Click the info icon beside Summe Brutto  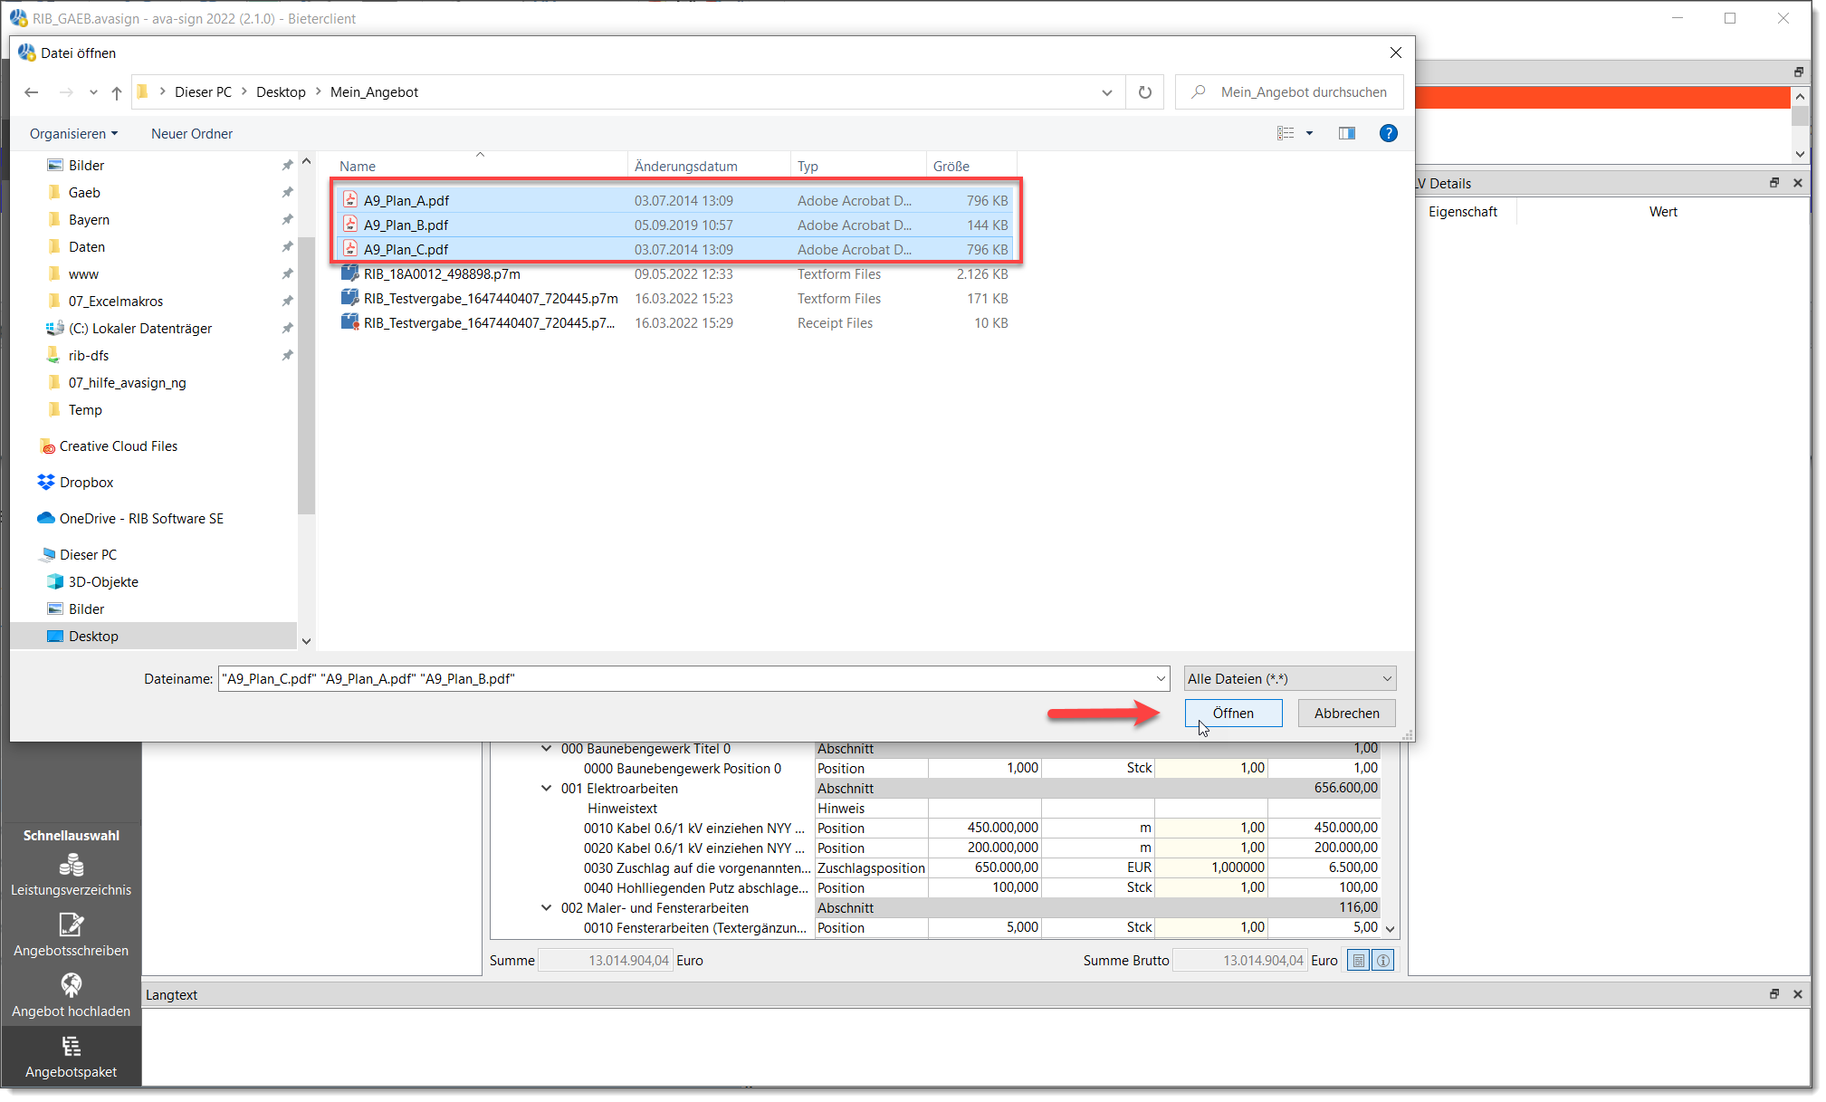point(1383,961)
